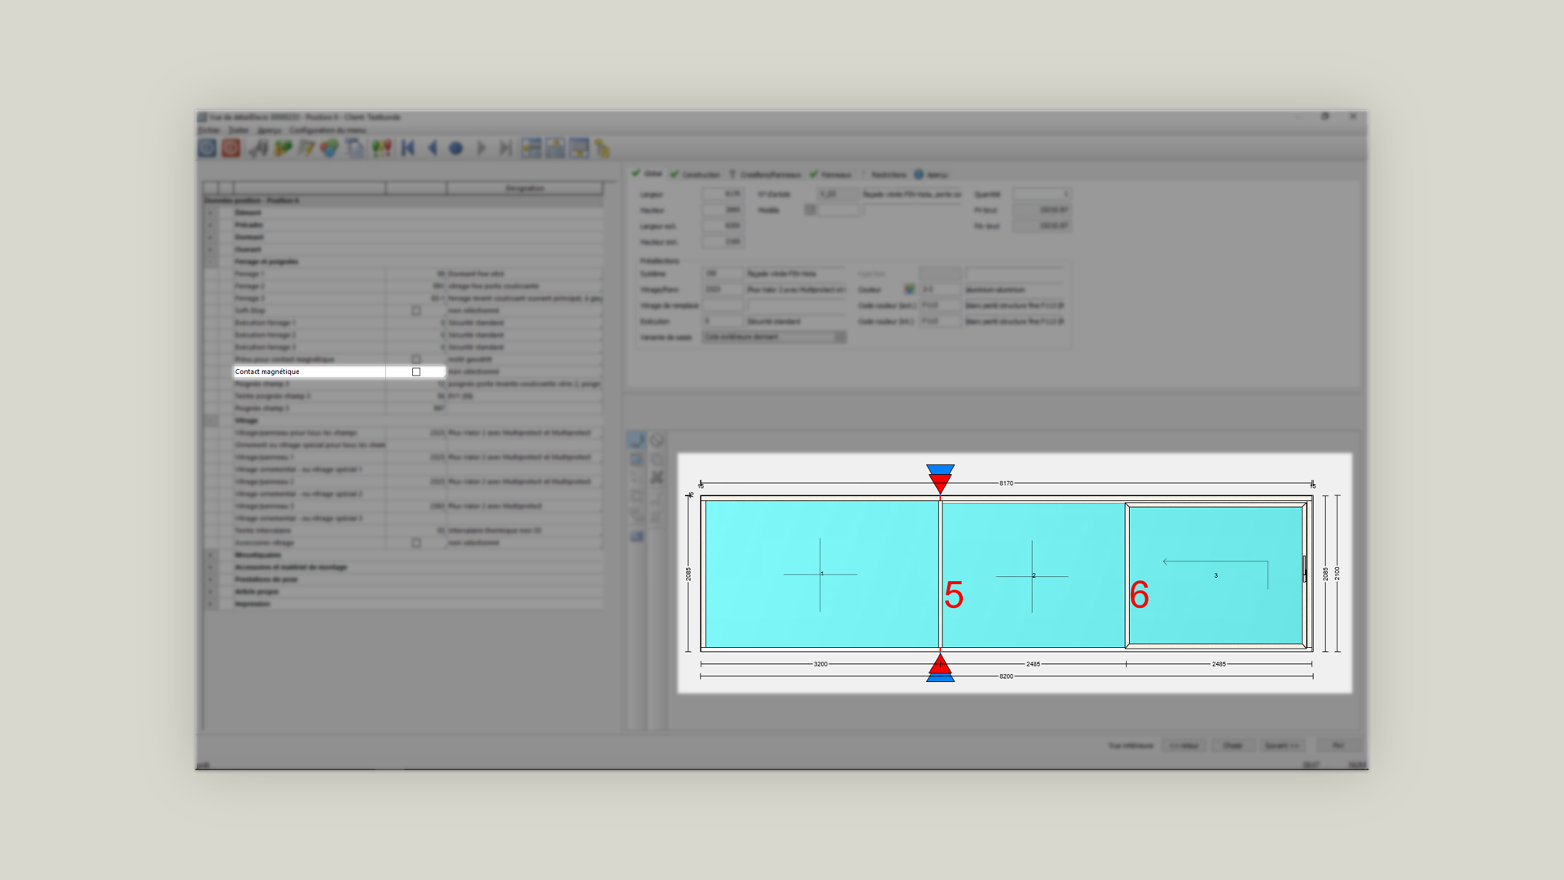
Task: Click the 3200 dimension under pane 1
Action: pyautogui.click(x=820, y=664)
